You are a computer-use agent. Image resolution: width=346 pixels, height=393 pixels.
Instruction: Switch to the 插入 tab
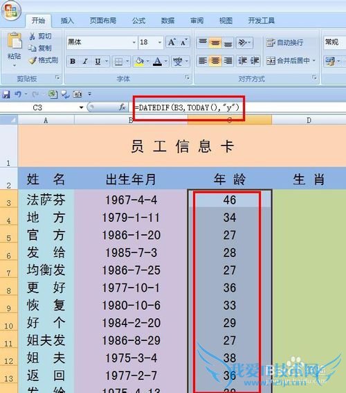click(67, 20)
